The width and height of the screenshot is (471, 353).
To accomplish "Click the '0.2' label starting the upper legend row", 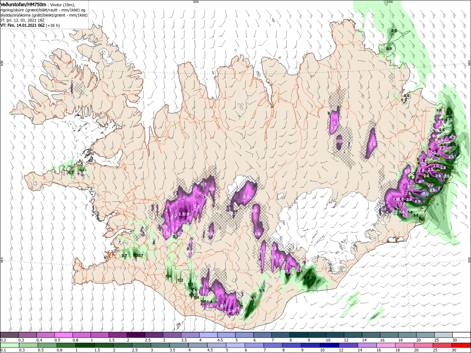I will click(3, 340).
